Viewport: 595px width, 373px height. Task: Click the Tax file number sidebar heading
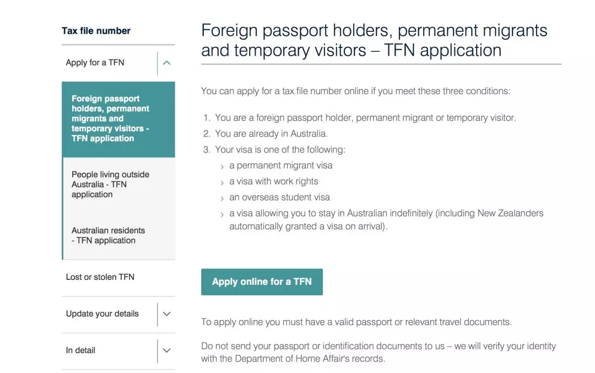tap(96, 31)
